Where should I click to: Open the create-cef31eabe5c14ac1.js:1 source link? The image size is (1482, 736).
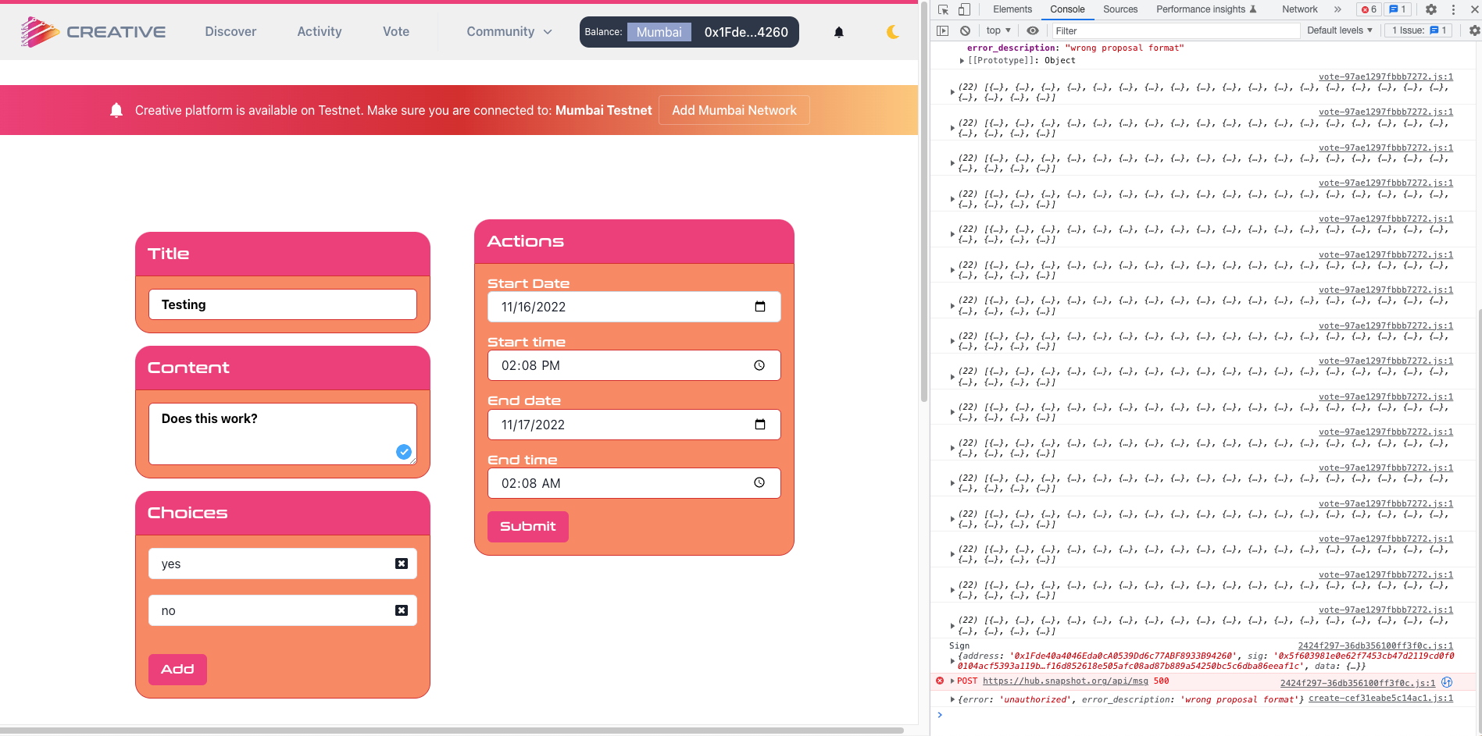tap(1380, 699)
